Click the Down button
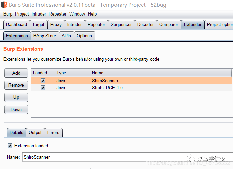Viewport: 233px width, 169px height. pos(16,109)
